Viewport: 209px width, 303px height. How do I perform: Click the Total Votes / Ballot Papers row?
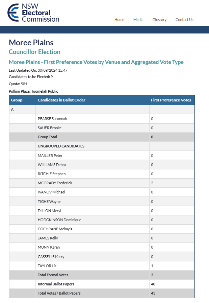coord(102,293)
